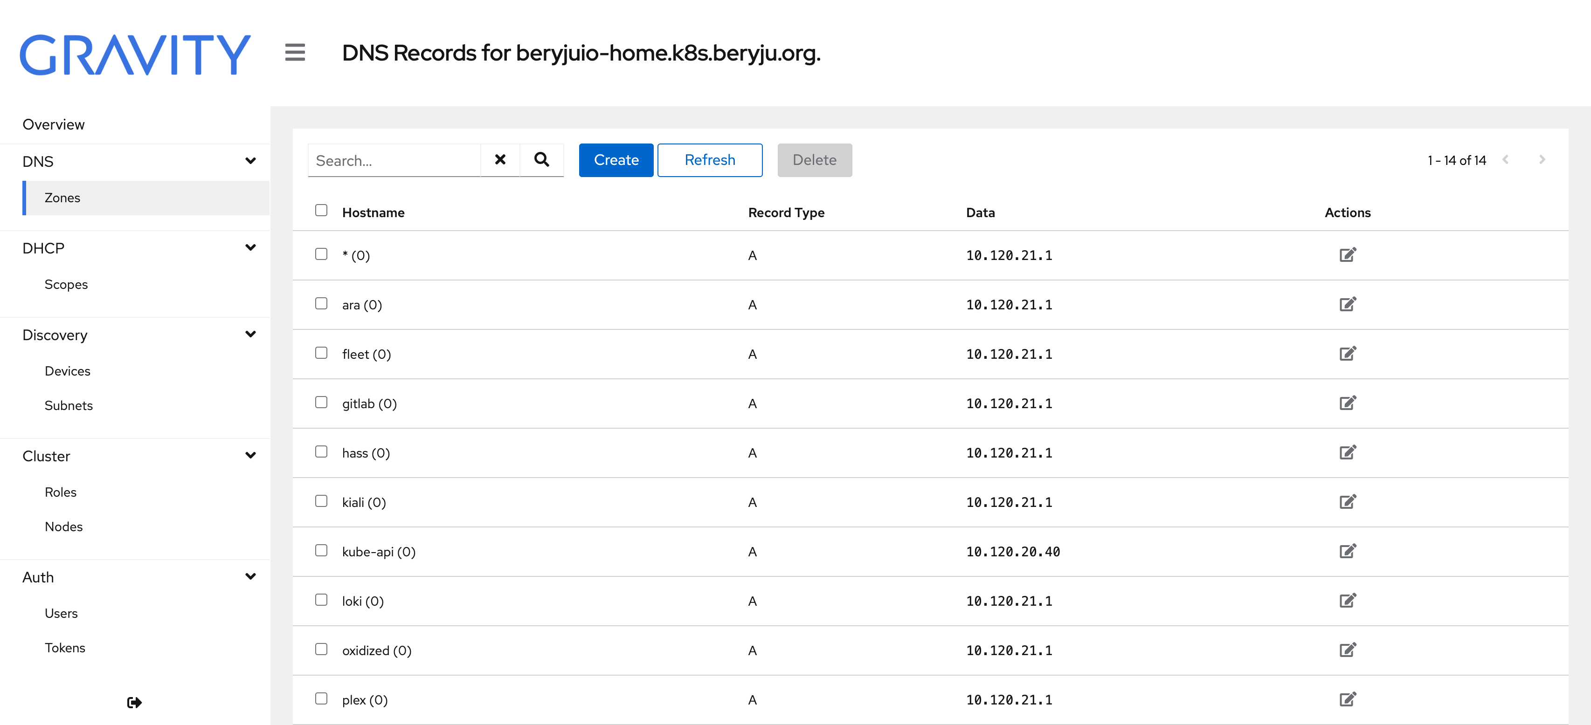Open the Scopes page under DHCP
The image size is (1591, 725).
click(66, 284)
